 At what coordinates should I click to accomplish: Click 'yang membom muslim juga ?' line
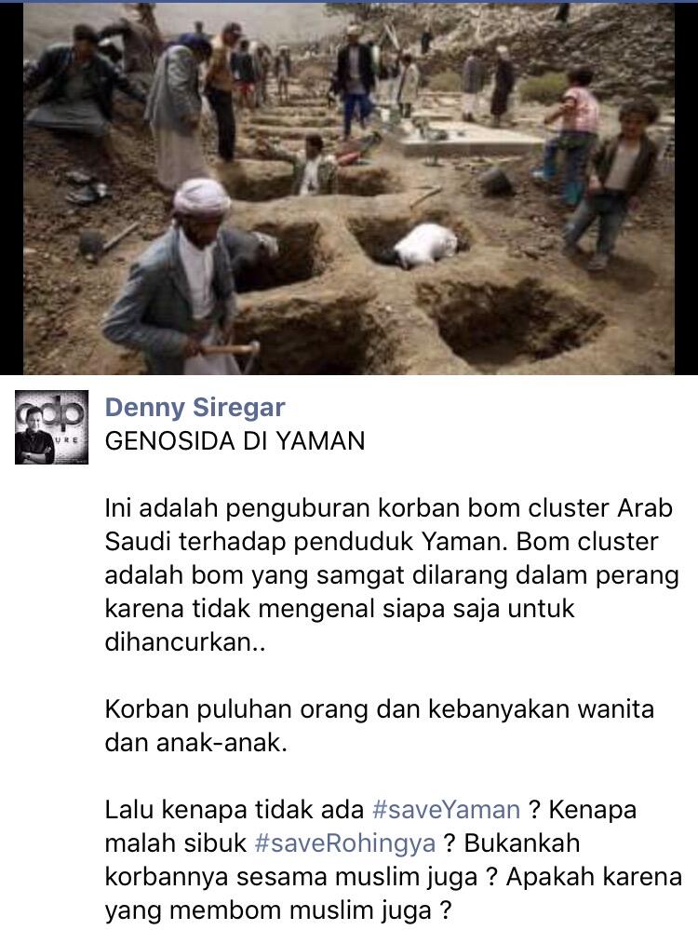(x=278, y=910)
